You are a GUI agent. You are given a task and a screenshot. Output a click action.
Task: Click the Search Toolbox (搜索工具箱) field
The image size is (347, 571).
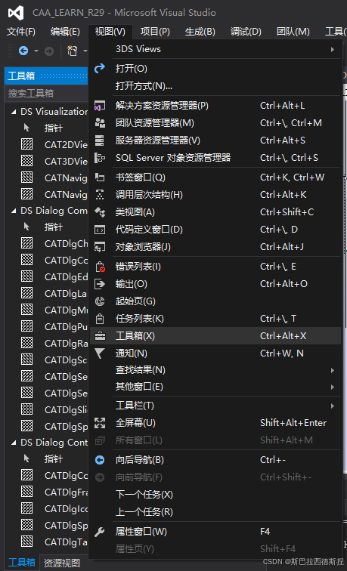pos(46,93)
